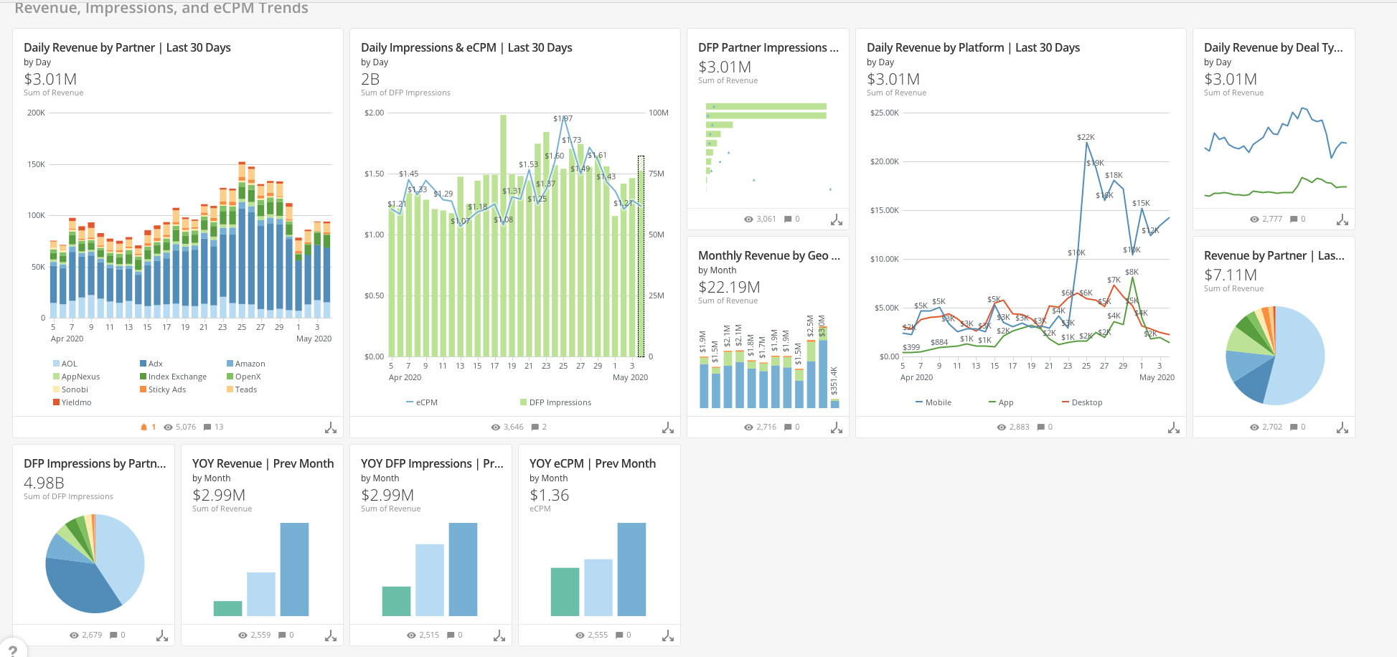Click views eye icon on Revenue by Partner card
Image resolution: width=1397 pixels, height=657 pixels.
(x=1254, y=427)
